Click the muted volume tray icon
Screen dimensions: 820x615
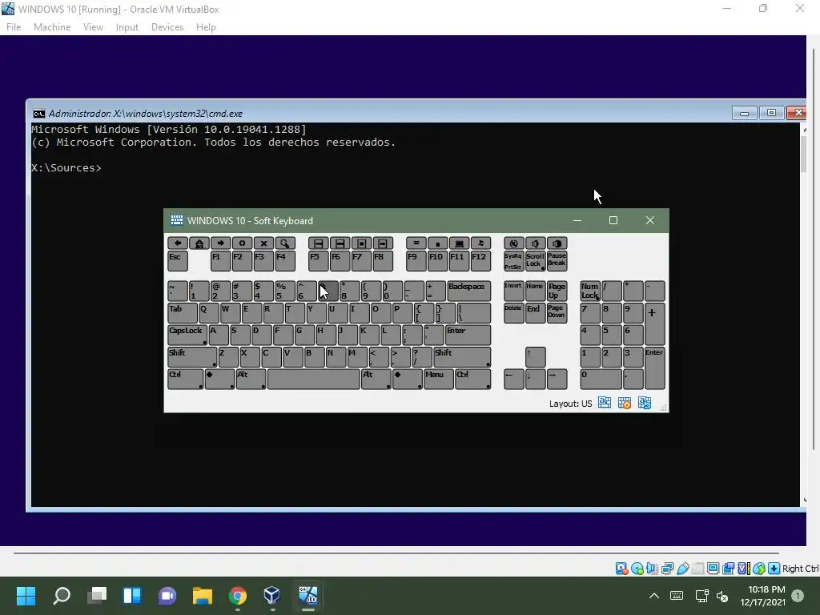tap(723, 596)
